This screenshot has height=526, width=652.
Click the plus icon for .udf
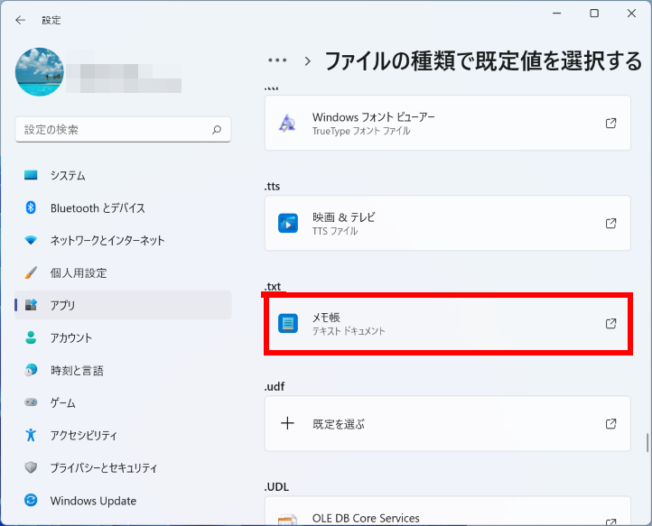(x=287, y=423)
